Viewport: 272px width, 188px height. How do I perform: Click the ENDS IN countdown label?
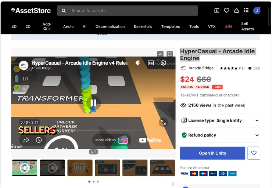coord(195,87)
